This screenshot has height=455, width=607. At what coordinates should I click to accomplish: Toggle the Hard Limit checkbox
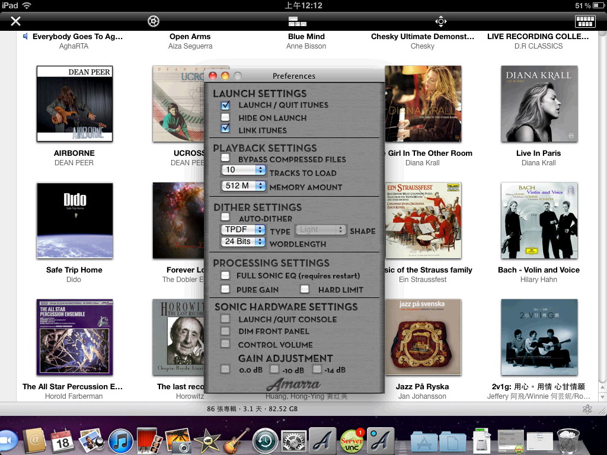(305, 289)
